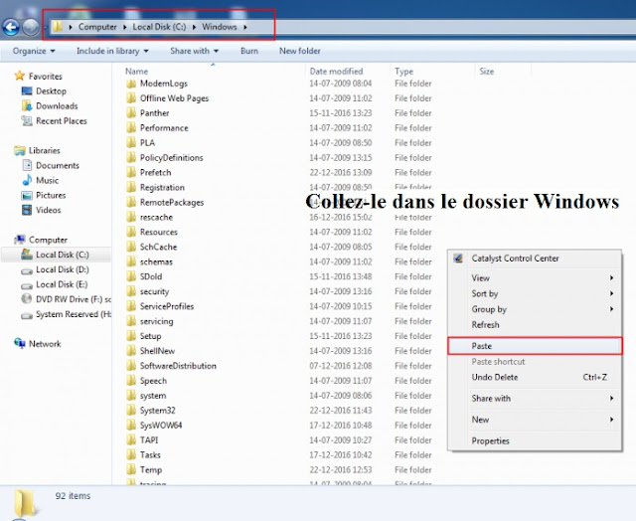
Task: Click the New folder toolbar button
Action: [x=300, y=51]
